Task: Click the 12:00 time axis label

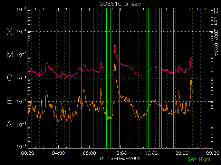Action: pos(120,153)
